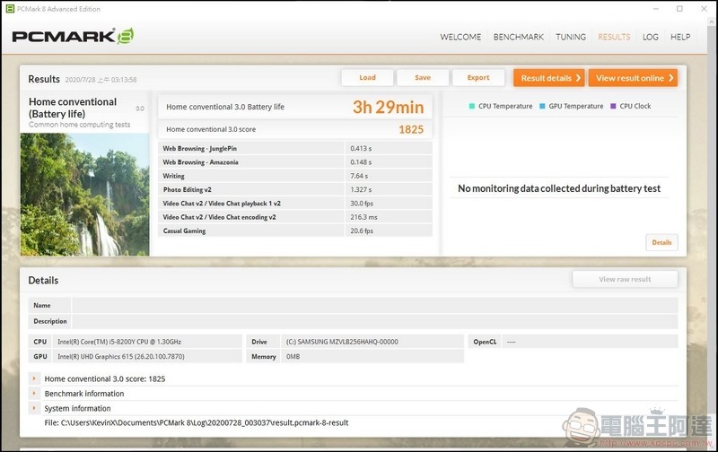Expand System information section

[35, 408]
